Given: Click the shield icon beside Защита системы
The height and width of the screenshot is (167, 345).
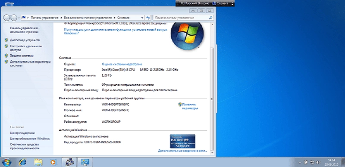Looking at the screenshot, I should [x=6, y=56].
